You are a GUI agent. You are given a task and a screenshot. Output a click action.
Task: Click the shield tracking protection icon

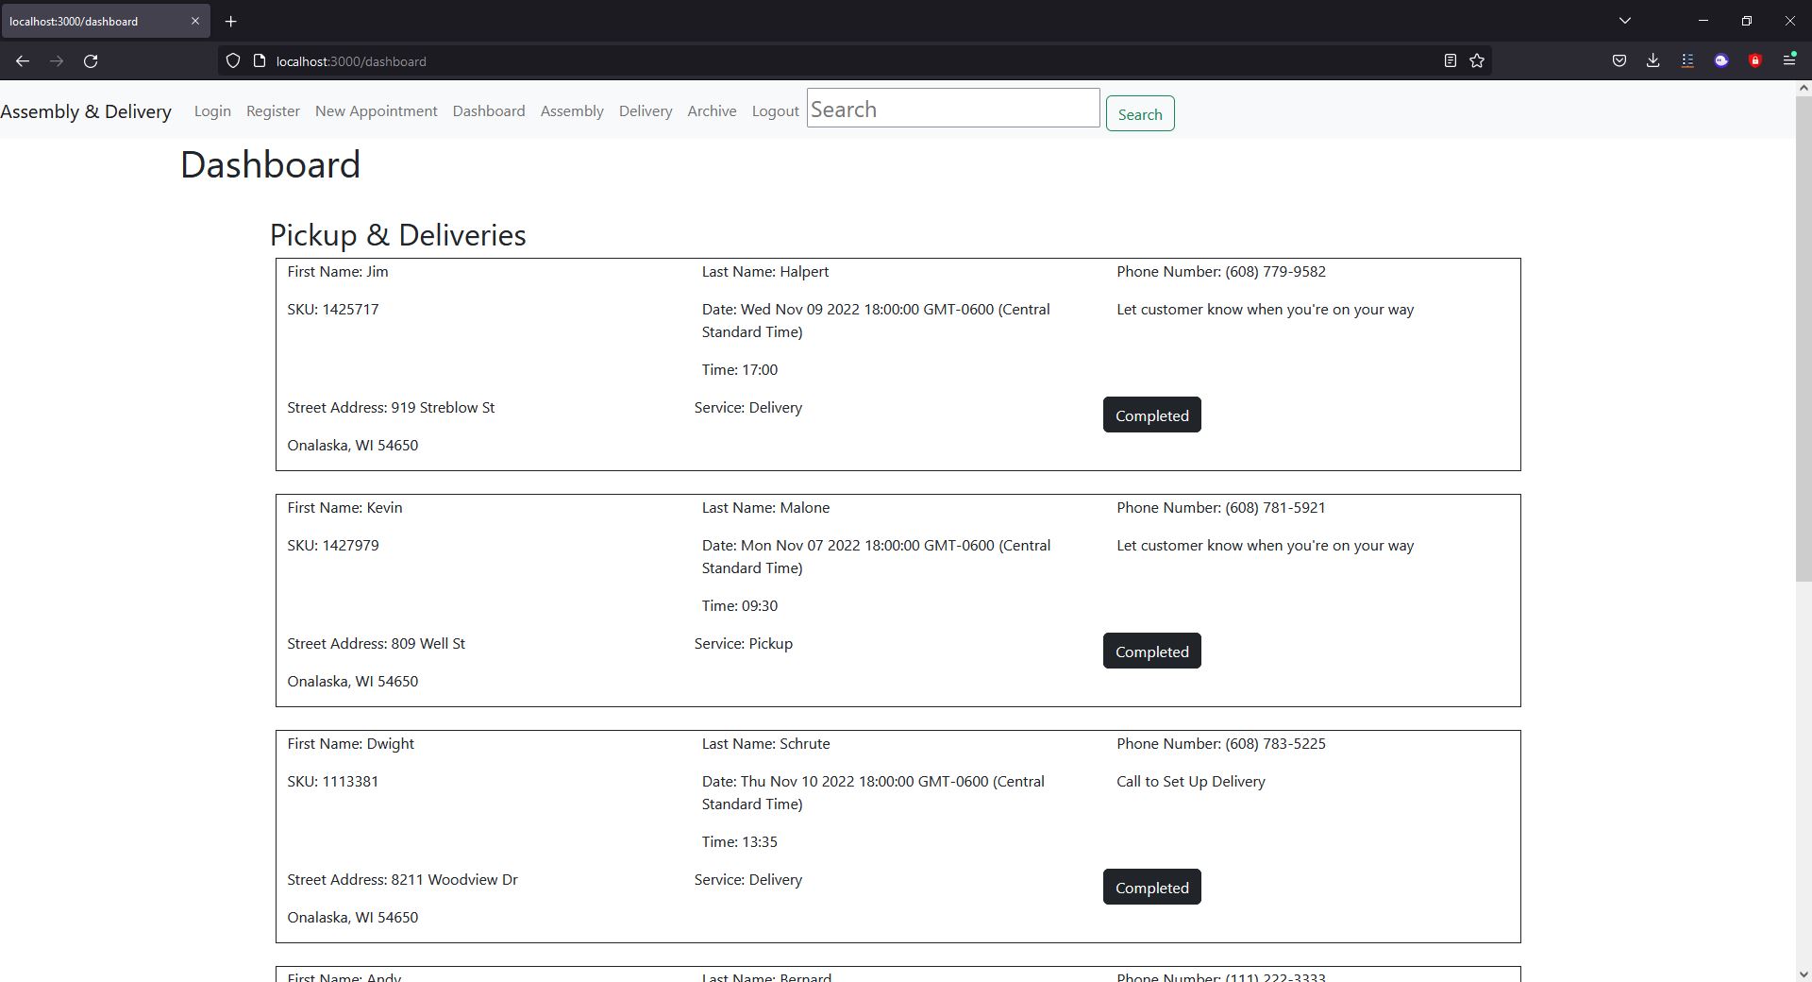point(233,61)
